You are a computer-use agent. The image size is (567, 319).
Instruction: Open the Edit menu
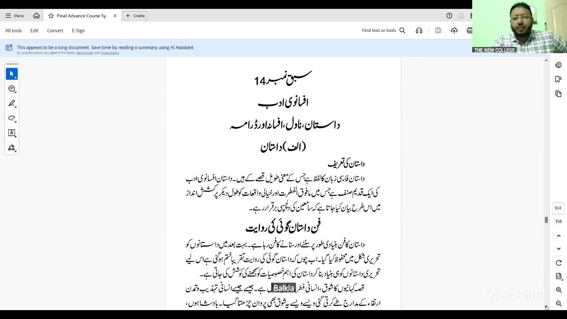point(34,31)
